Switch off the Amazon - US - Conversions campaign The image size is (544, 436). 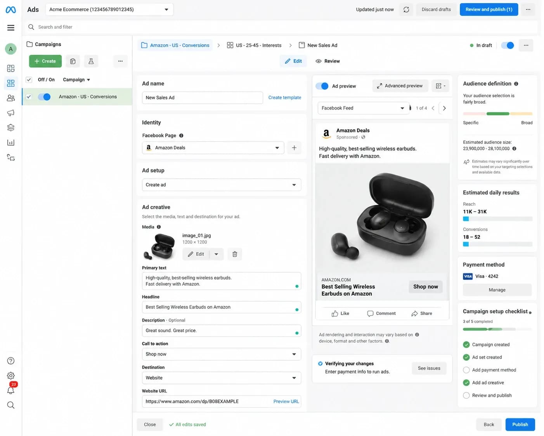pyautogui.click(x=44, y=97)
